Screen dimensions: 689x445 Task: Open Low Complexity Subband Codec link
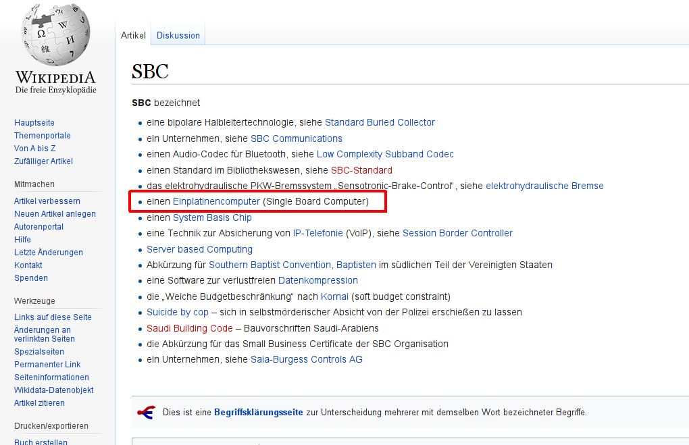tap(385, 154)
